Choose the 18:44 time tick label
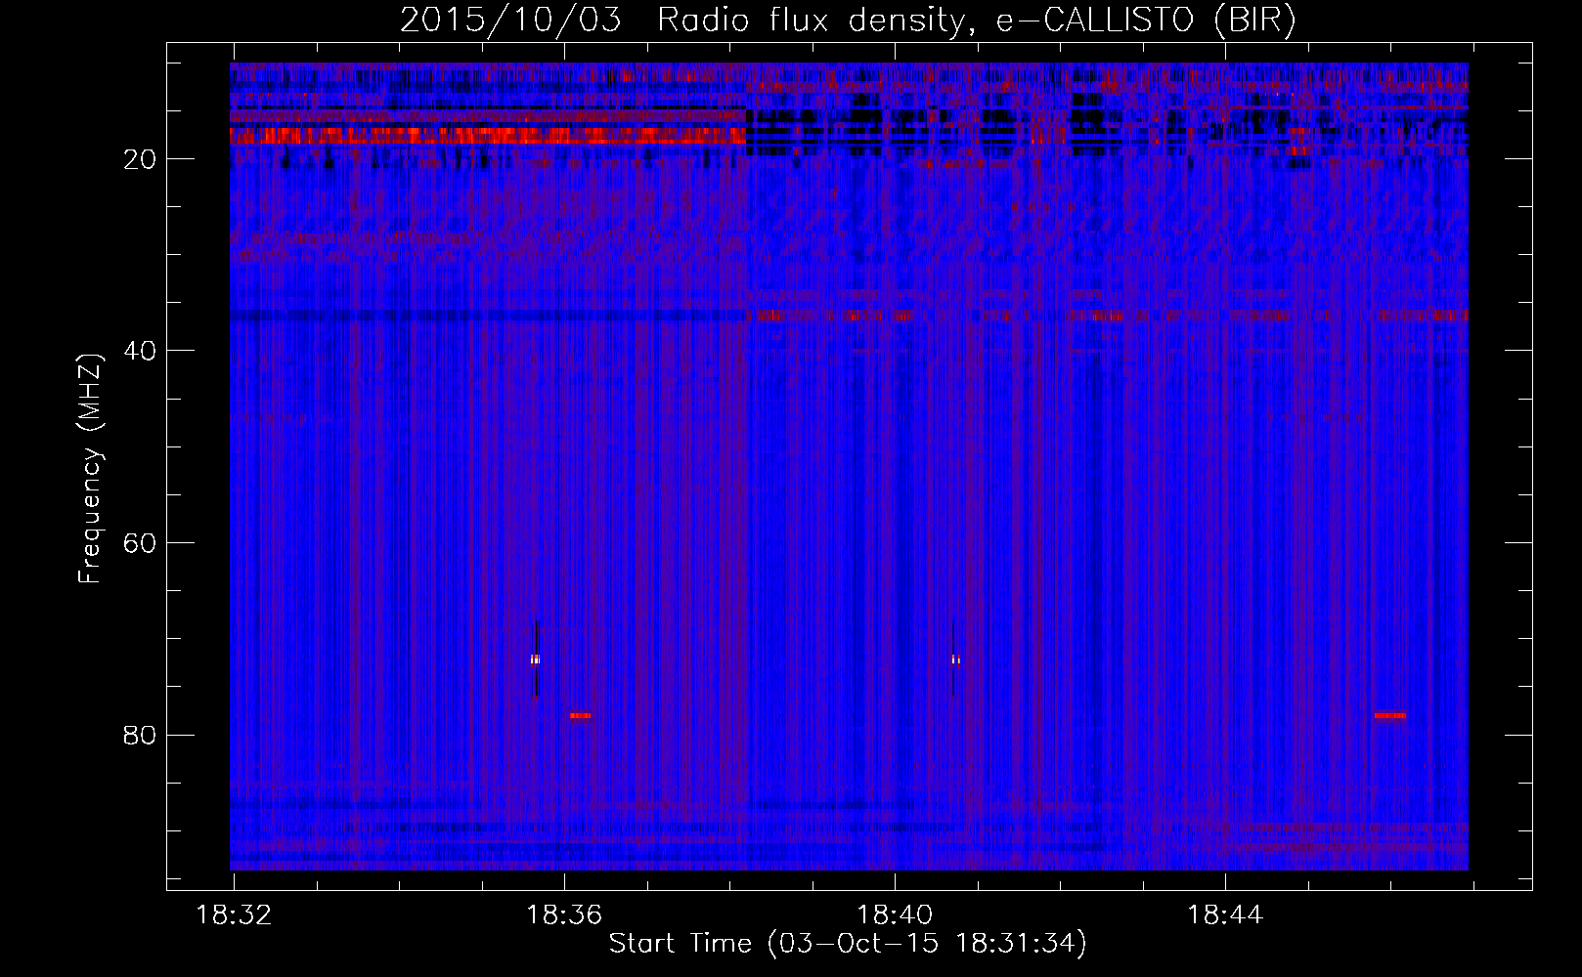The width and height of the screenshot is (1582, 977). point(1225,915)
